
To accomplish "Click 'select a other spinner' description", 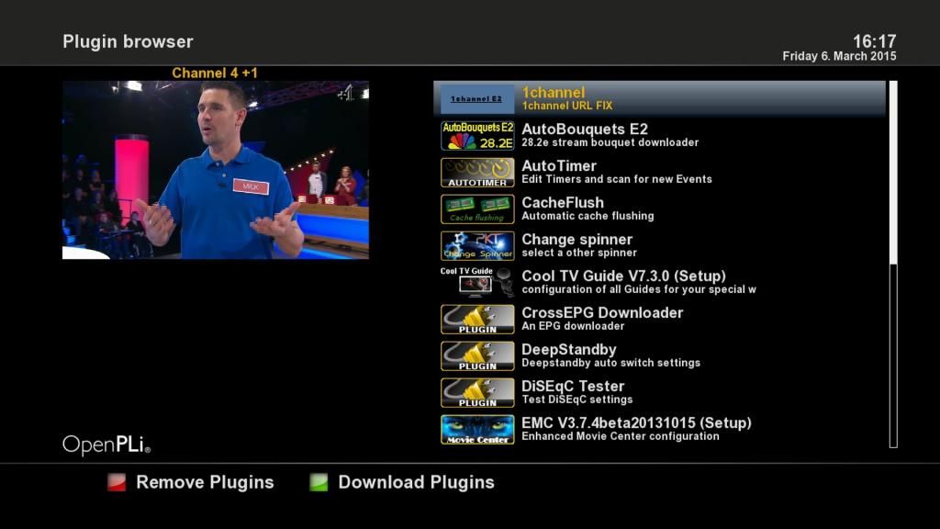I will pos(579,253).
